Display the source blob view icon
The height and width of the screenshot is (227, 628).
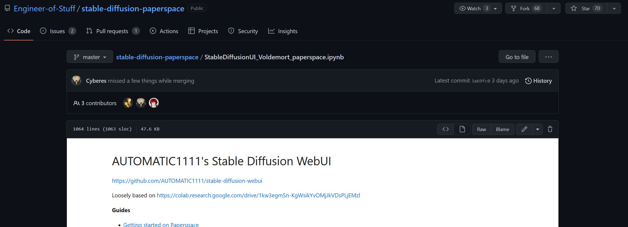[x=446, y=129]
